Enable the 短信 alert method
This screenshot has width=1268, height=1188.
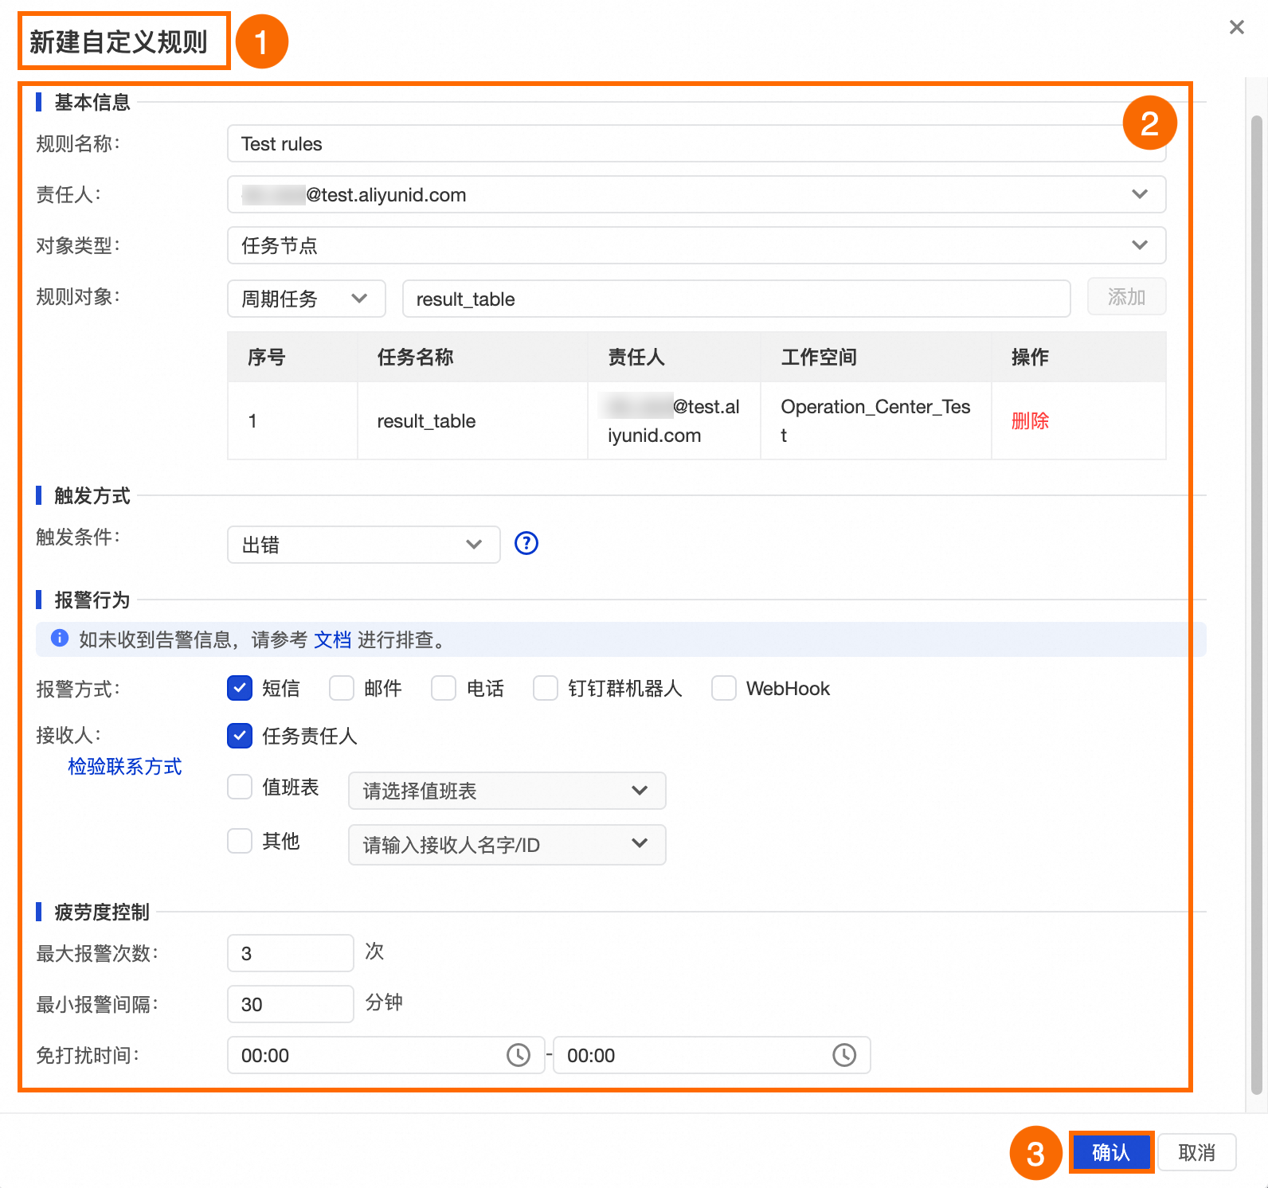point(240,688)
